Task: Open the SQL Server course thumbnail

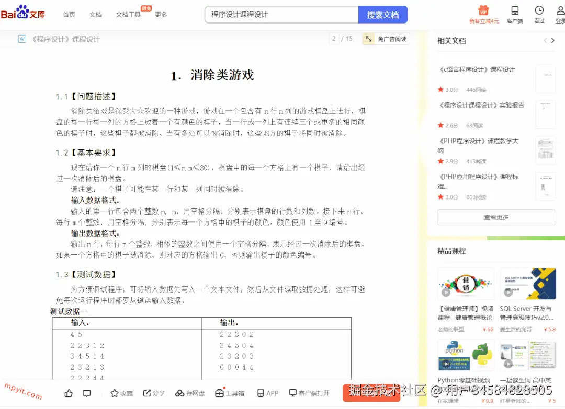Action: pyautogui.click(x=528, y=284)
